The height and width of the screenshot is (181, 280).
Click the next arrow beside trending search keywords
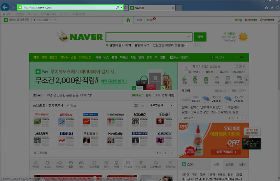(x=199, y=45)
